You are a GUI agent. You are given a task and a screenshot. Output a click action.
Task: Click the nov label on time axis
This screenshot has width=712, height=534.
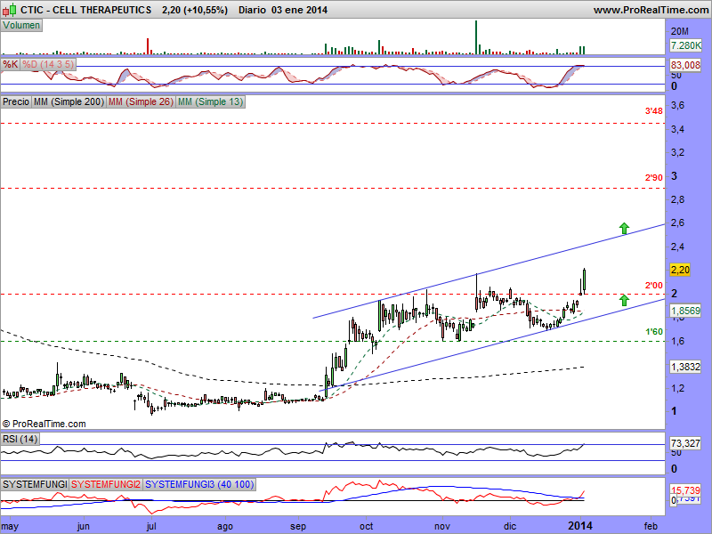[x=441, y=526]
